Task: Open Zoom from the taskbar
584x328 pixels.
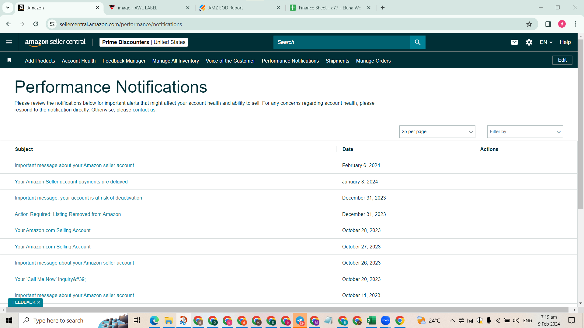Action: (385, 320)
